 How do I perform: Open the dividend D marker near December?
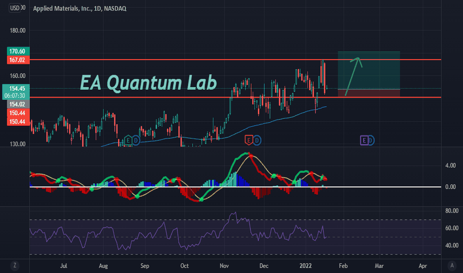click(x=257, y=140)
